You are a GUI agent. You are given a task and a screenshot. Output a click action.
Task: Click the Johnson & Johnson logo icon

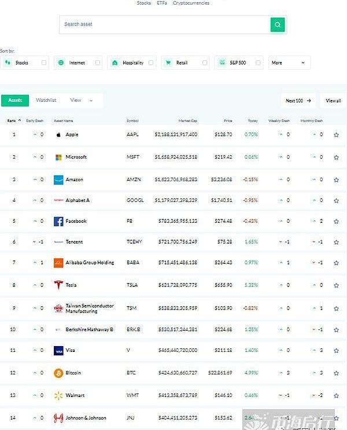click(58, 418)
